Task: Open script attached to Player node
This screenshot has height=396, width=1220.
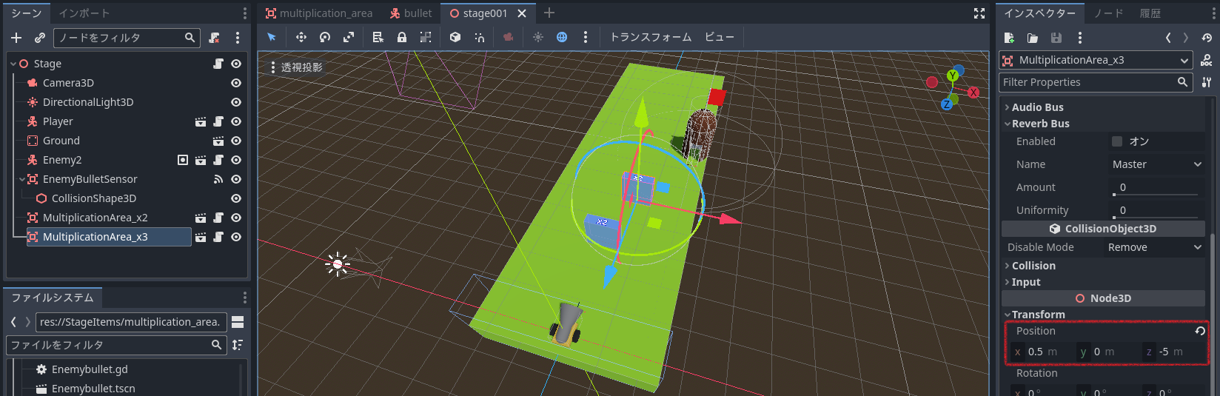Action: pyautogui.click(x=218, y=121)
